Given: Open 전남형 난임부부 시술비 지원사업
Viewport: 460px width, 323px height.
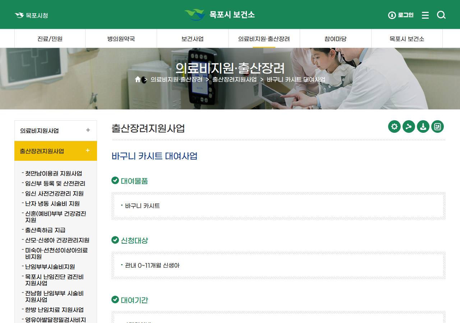Looking at the screenshot, I should click(54, 296).
